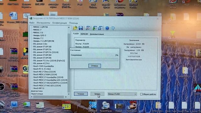The width and height of the screenshot is (201, 113).
Task: Open the NetSetMan desktop shortcut
Action: [14, 106]
